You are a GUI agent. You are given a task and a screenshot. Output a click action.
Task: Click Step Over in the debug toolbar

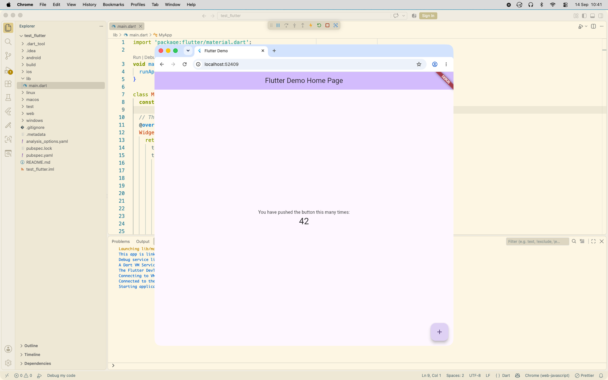coord(286,25)
